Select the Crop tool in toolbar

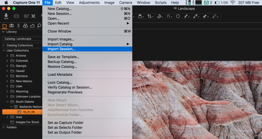149,16
